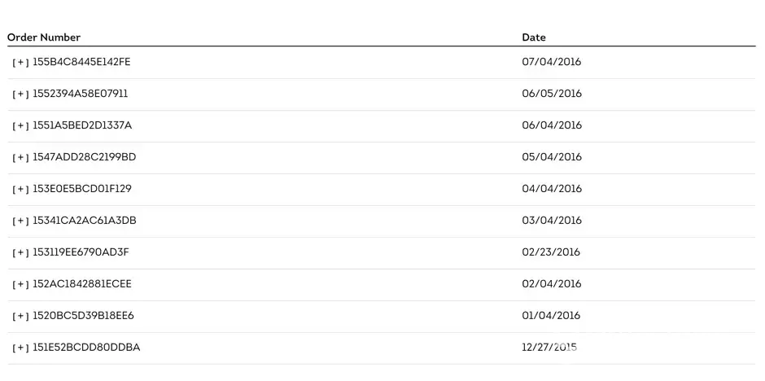Screen dimensions: 765x381
Task: Click order number 152AC1842881ECEE text
Action: [x=81, y=284]
